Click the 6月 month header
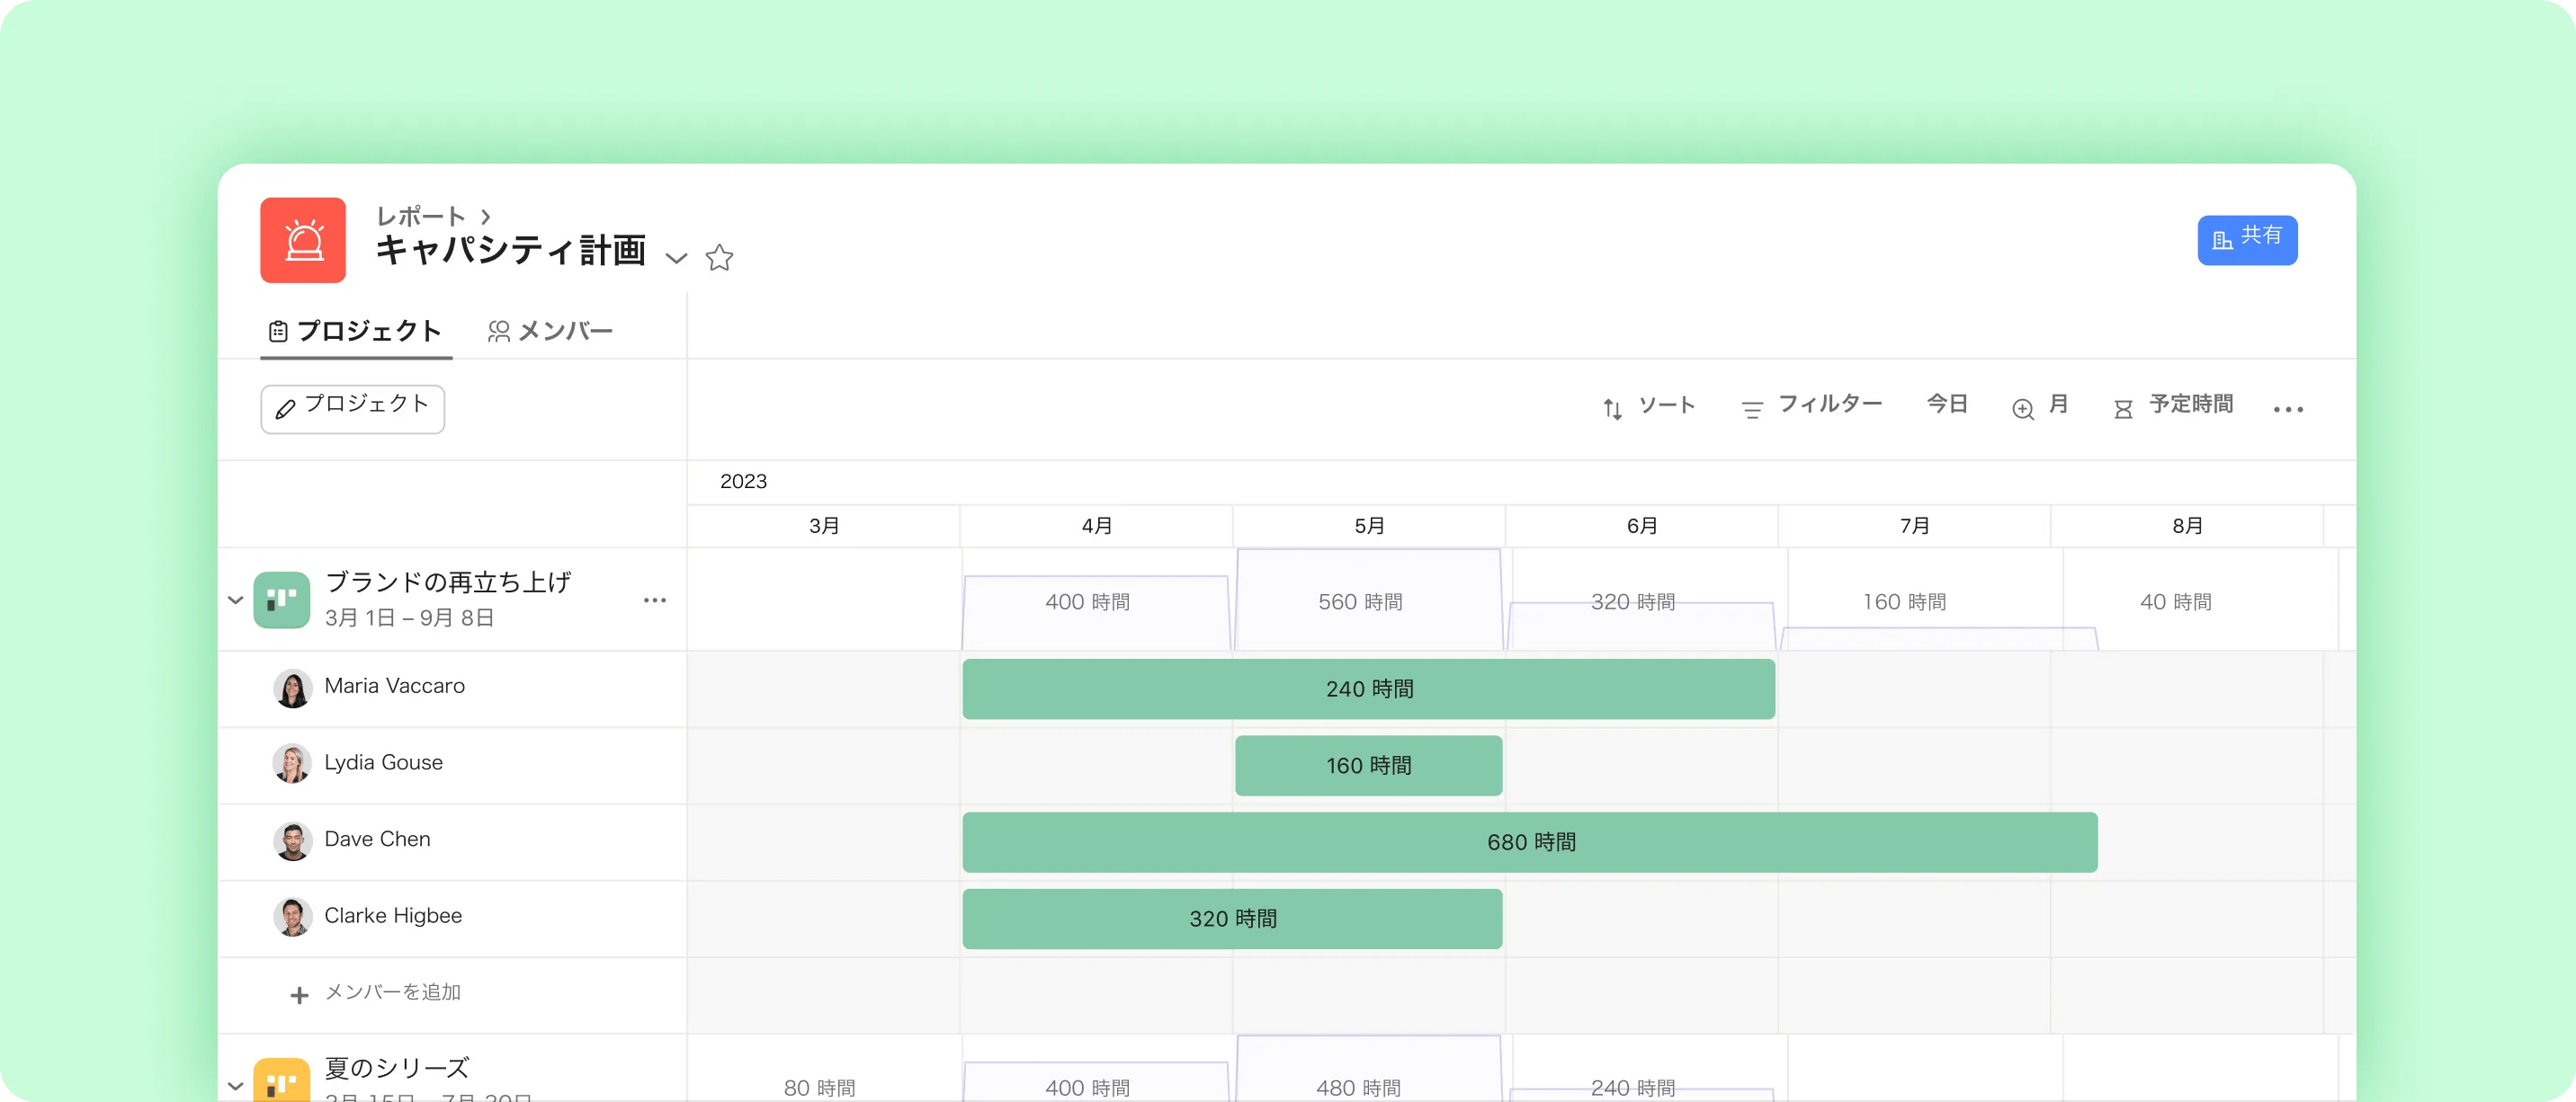2576x1102 pixels. point(1642,526)
